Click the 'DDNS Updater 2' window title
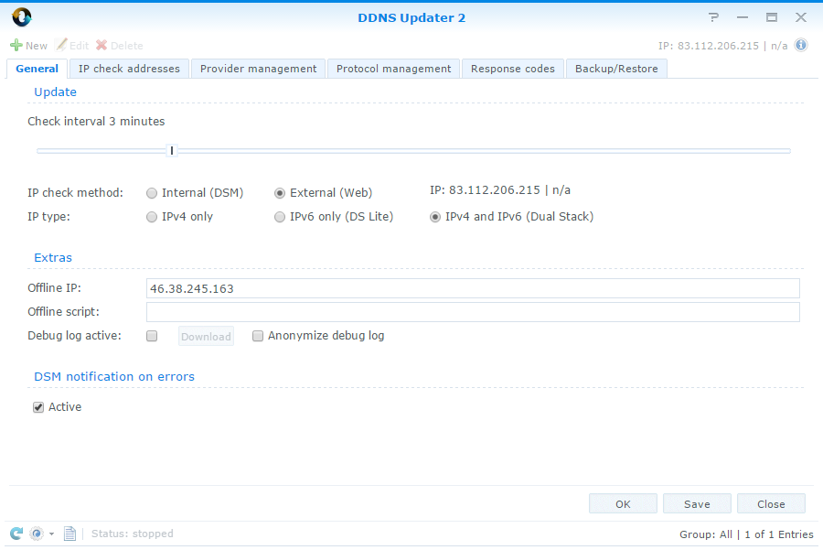 coord(411,18)
